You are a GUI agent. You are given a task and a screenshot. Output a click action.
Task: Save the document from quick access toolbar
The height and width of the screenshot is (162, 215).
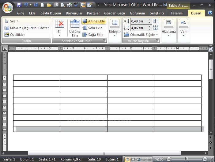pyautogui.click(x=19, y=5)
